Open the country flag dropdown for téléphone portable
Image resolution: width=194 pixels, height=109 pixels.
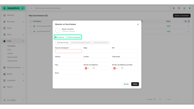coord(116,68)
